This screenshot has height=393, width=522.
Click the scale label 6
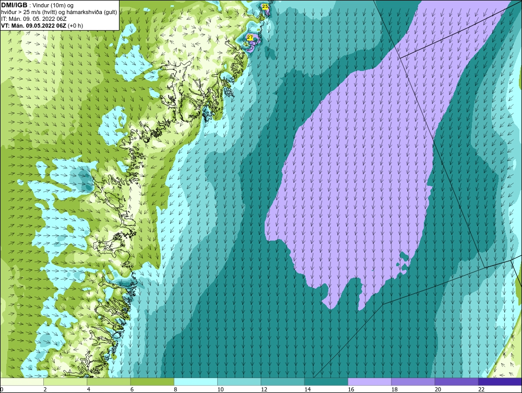coord(132,390)
